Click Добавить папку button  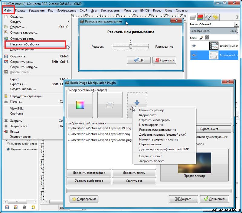[134, 173]
